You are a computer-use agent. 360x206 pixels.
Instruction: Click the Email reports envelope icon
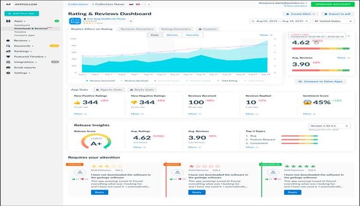[x=8, y=68]
